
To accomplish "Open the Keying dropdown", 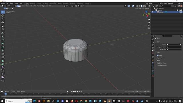I will (x=14, y=92).
